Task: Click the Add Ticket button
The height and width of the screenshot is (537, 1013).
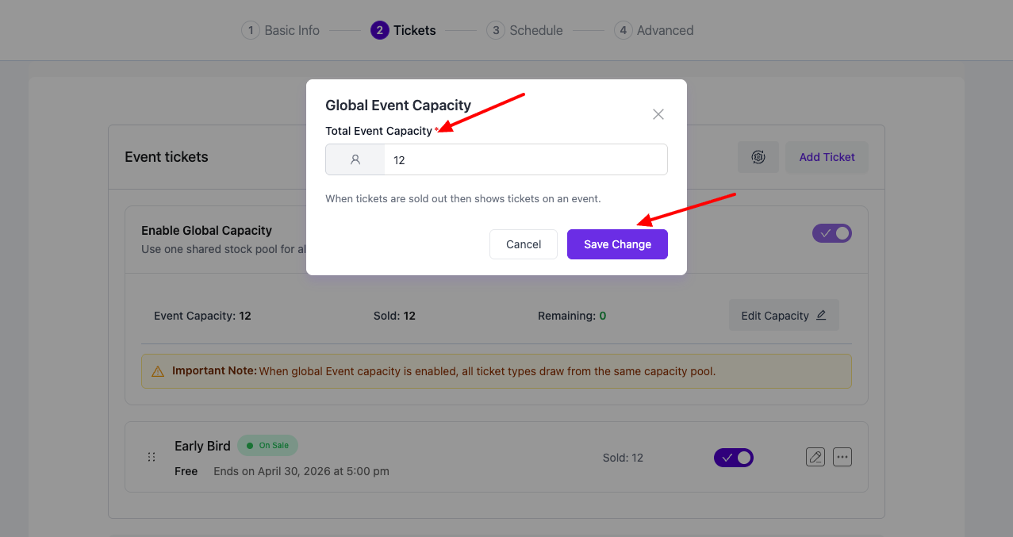Action: pyautogui.click(x=827, y=157)
